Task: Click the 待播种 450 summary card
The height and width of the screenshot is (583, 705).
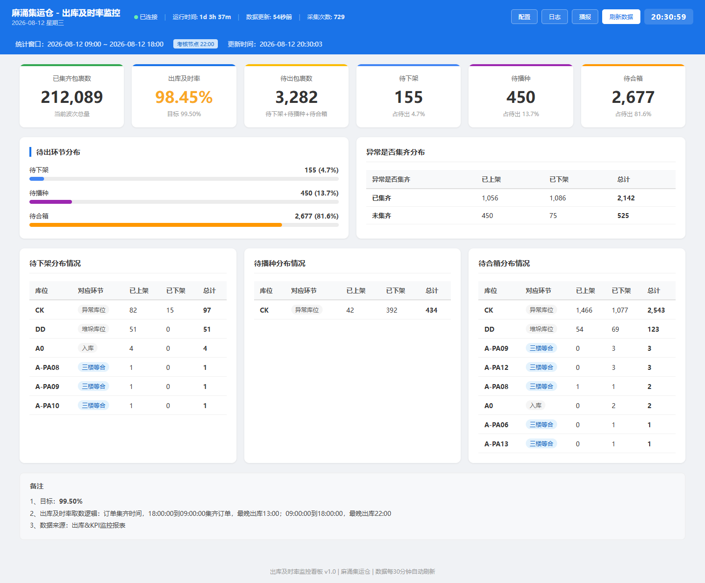Action: (x=521, y=96)
